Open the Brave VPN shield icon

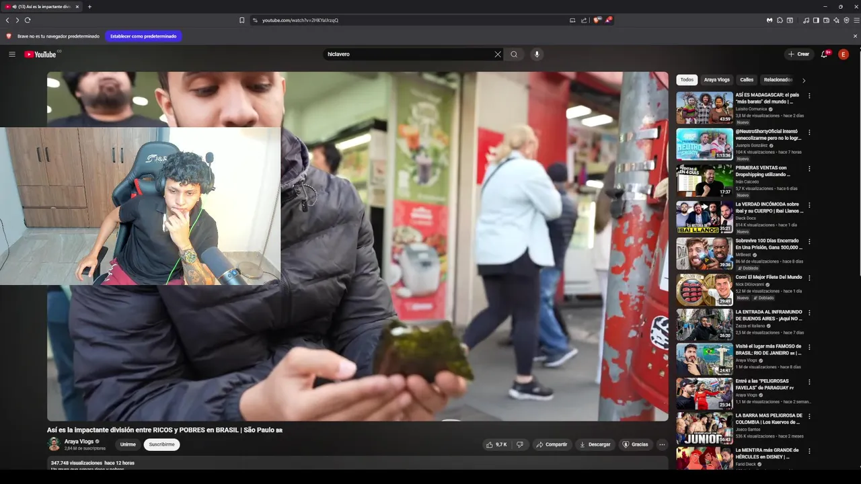click(x=846, y=20)
